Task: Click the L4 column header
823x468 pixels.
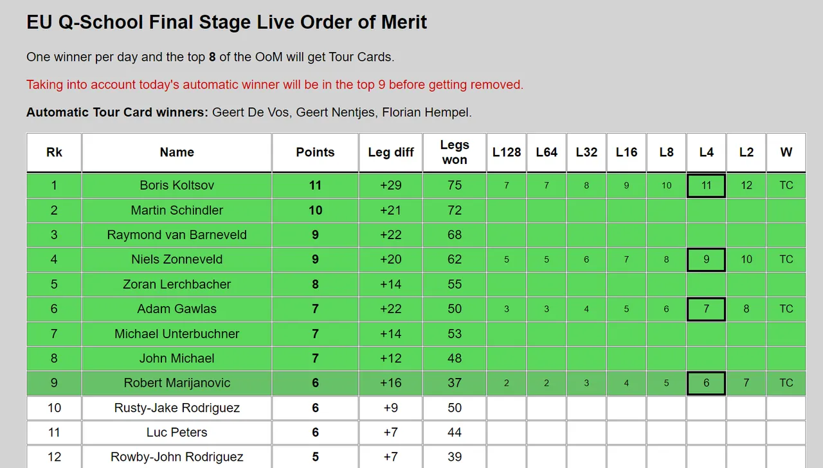Action: (706, 152)
